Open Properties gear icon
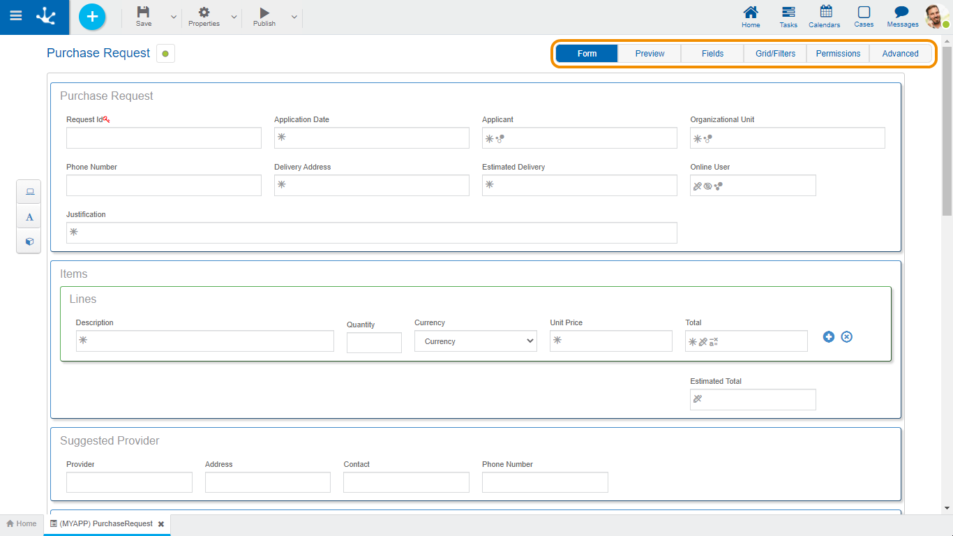The height and width of the screenshot is (536, 953). (x=204, y=13)
